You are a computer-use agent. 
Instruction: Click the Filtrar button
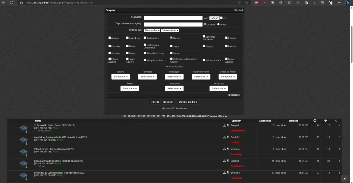coord(155,102)
